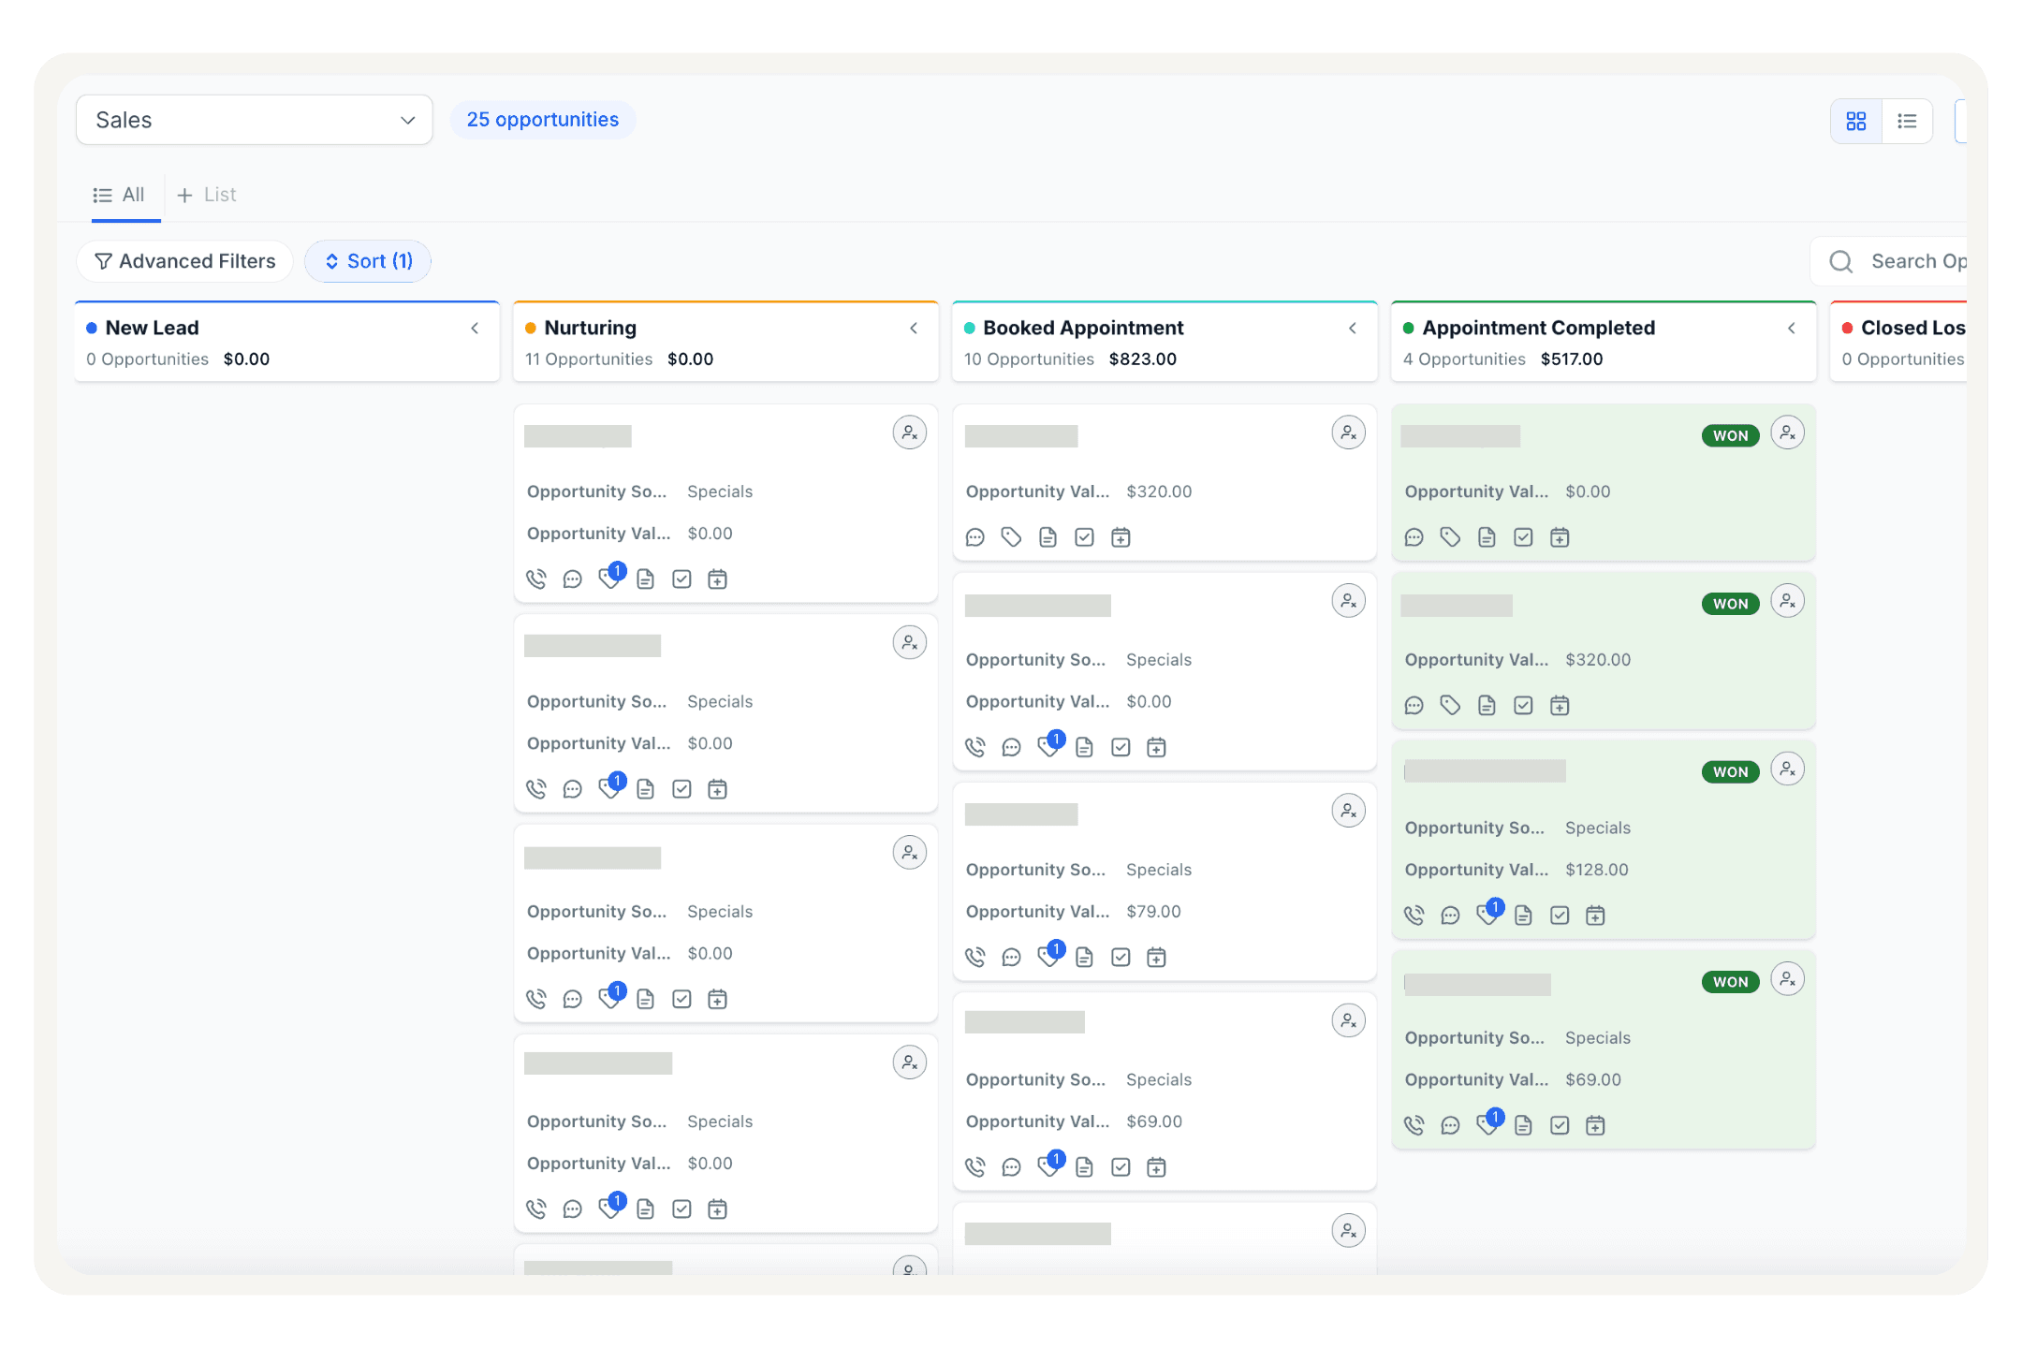Image resolution: width=2022 pixels, height=1348 pixels.
Task: Click the add List tab
Action: 207,195
